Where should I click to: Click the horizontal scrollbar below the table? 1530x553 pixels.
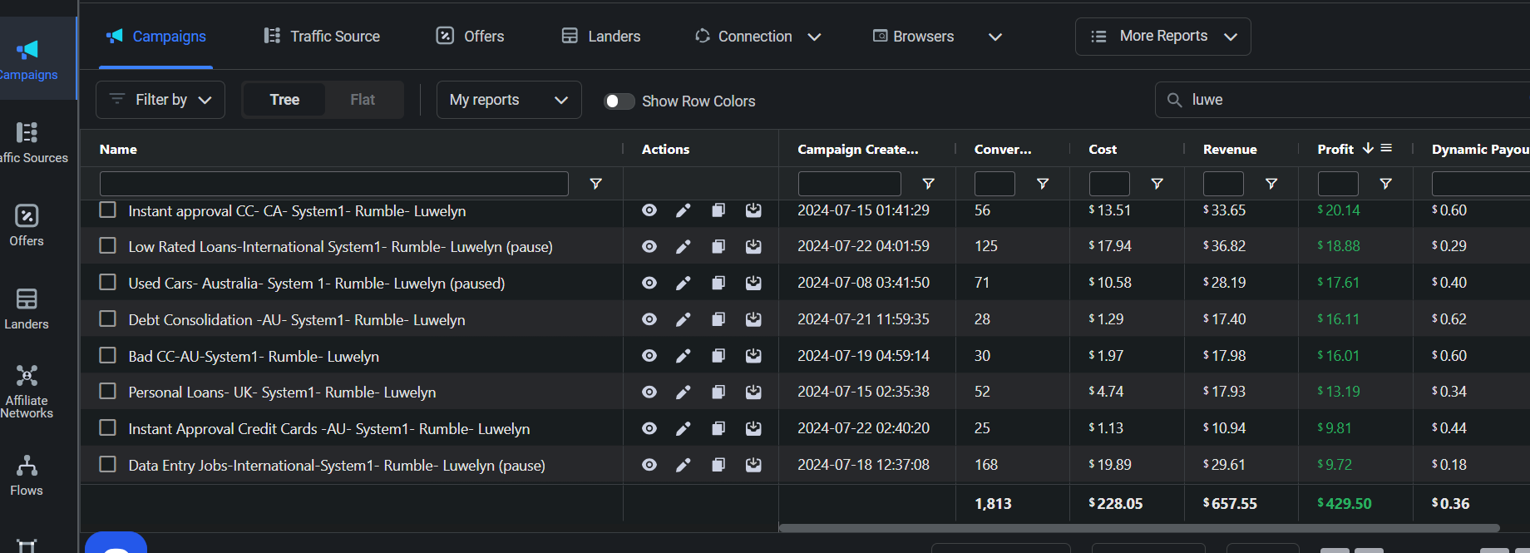coord(1139,528)
